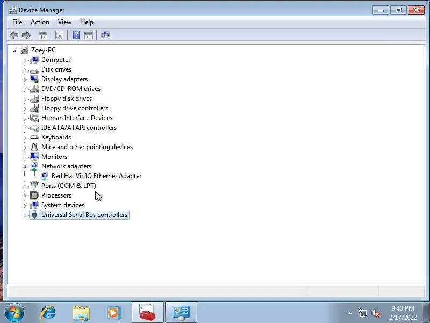
Task: Open the Action menu
Action: tap(40, 22)
